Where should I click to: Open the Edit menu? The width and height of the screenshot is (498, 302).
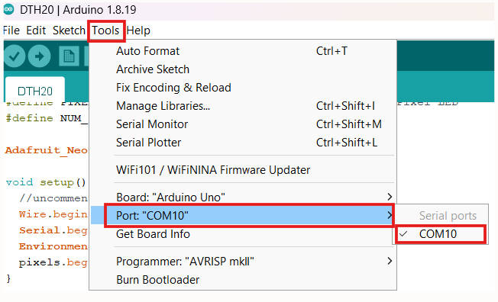click(36, 31)
